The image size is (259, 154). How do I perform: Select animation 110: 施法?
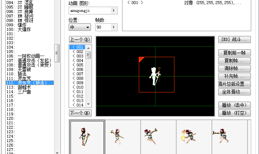[30, 74]
